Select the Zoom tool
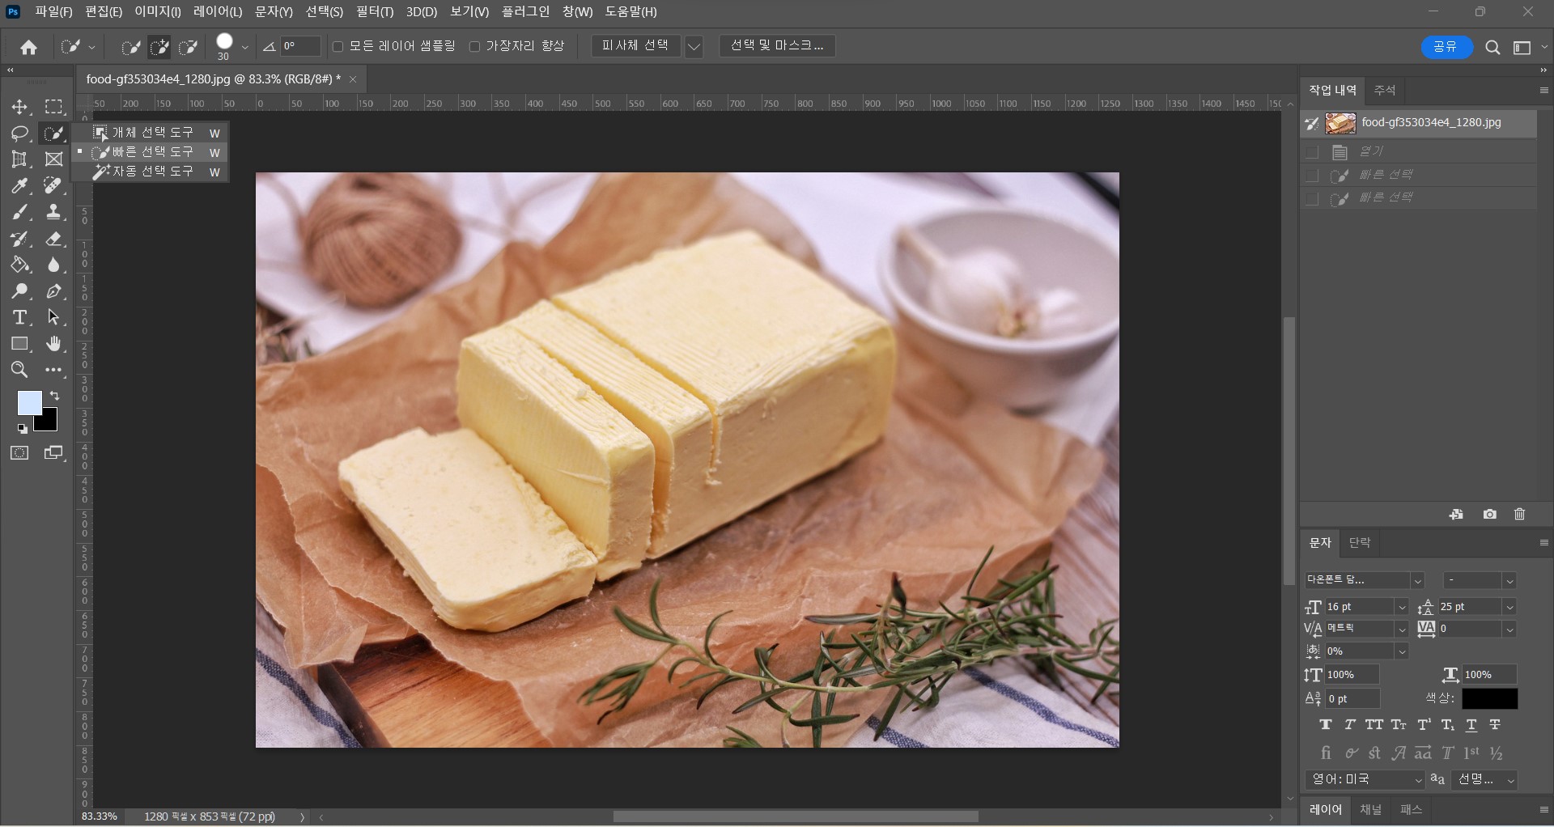 pyautogui.click(x=19, y=370)
